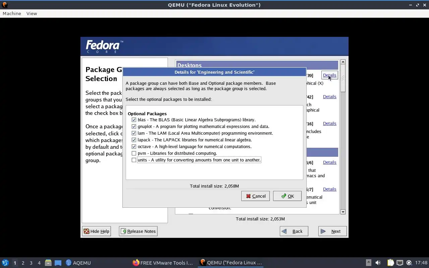Open the desktop start menu icon

point(5,263)
